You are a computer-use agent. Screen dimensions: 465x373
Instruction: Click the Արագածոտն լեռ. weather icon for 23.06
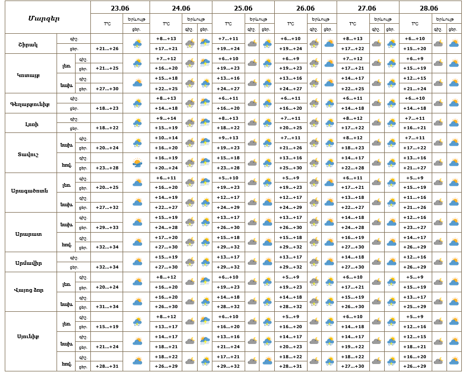tap(137, 183)
